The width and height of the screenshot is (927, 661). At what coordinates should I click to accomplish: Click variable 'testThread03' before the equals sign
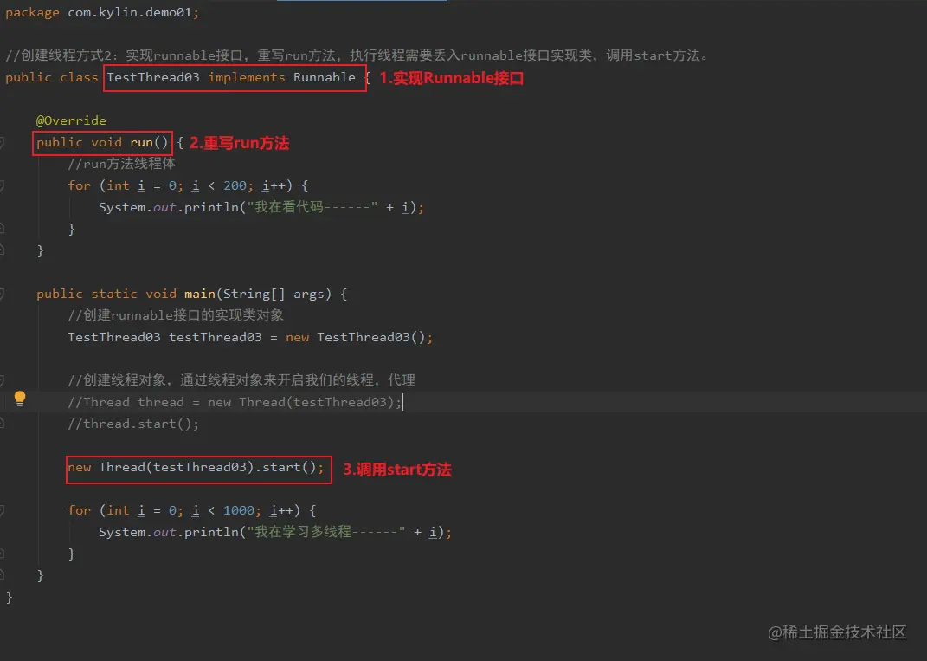(x=216, y=337)
